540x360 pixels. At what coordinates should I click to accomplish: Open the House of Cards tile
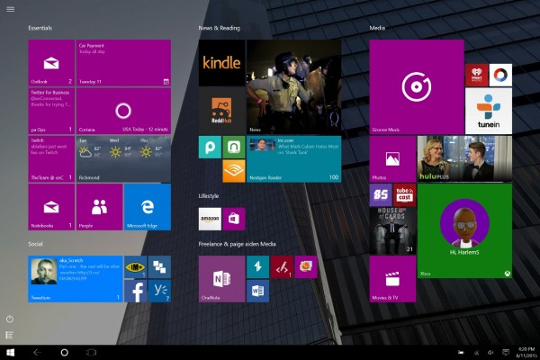click(x=392, y=230)
